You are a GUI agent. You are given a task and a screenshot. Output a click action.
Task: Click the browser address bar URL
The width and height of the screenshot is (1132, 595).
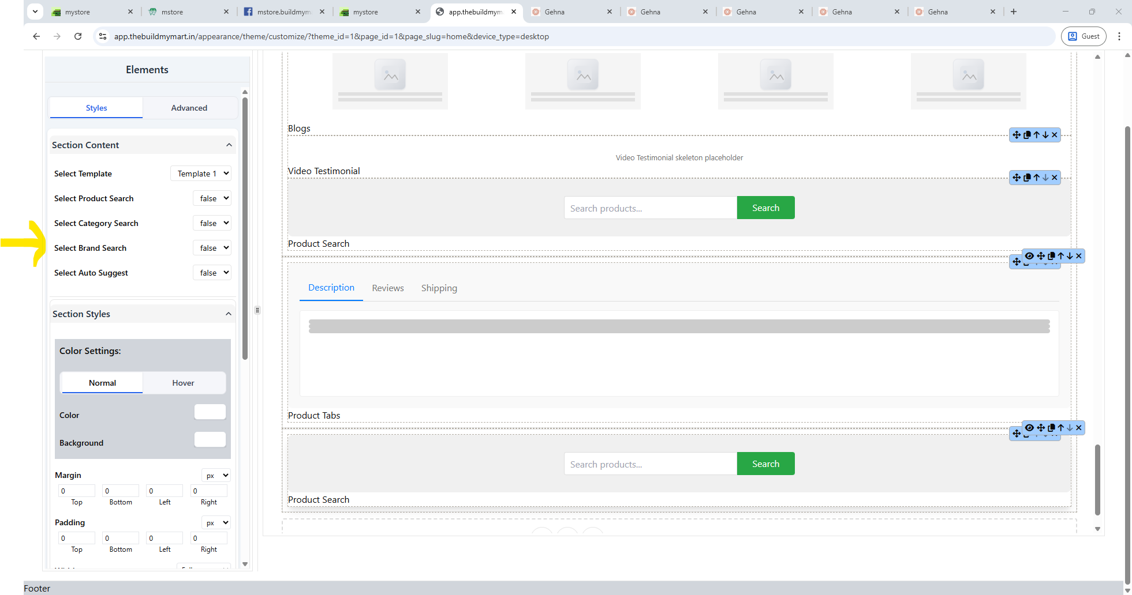click(331, 36)
